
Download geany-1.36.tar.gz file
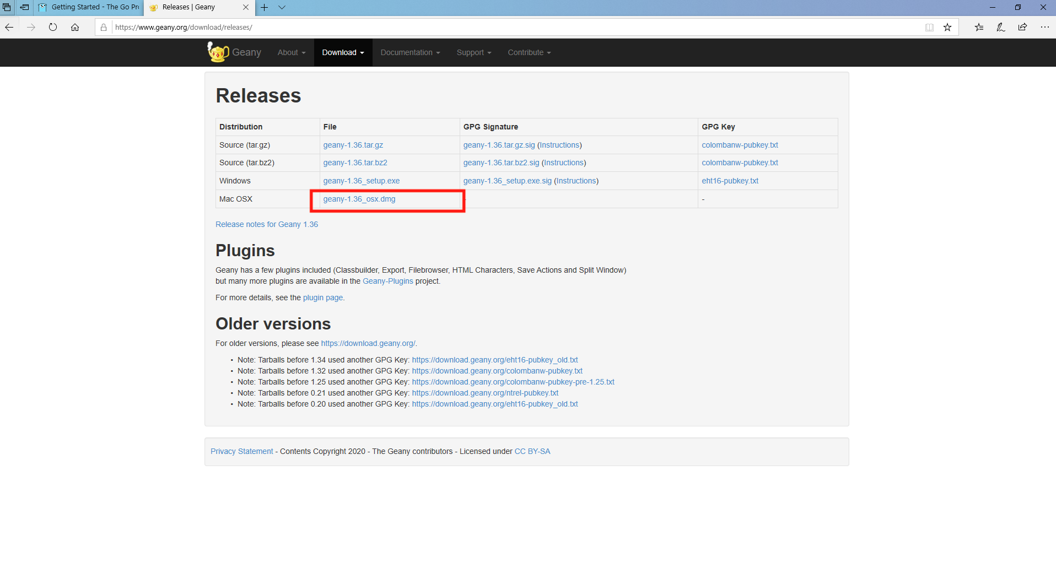point(353,145)
